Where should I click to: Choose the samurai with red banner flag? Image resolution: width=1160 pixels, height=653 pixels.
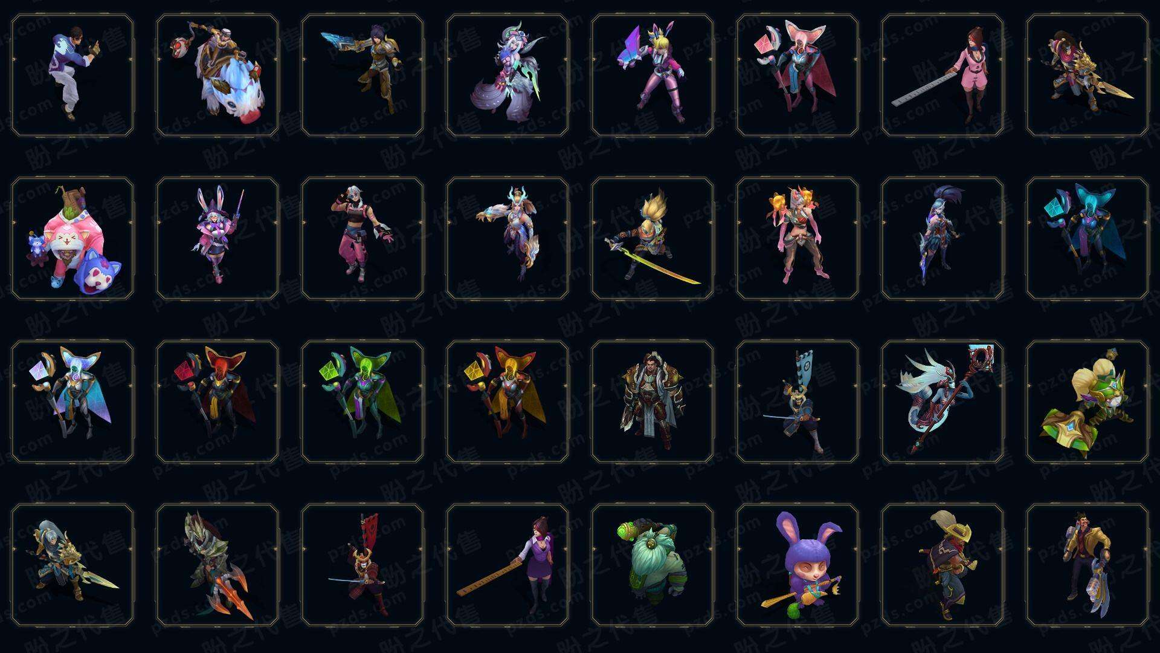(x=362, y=565)
